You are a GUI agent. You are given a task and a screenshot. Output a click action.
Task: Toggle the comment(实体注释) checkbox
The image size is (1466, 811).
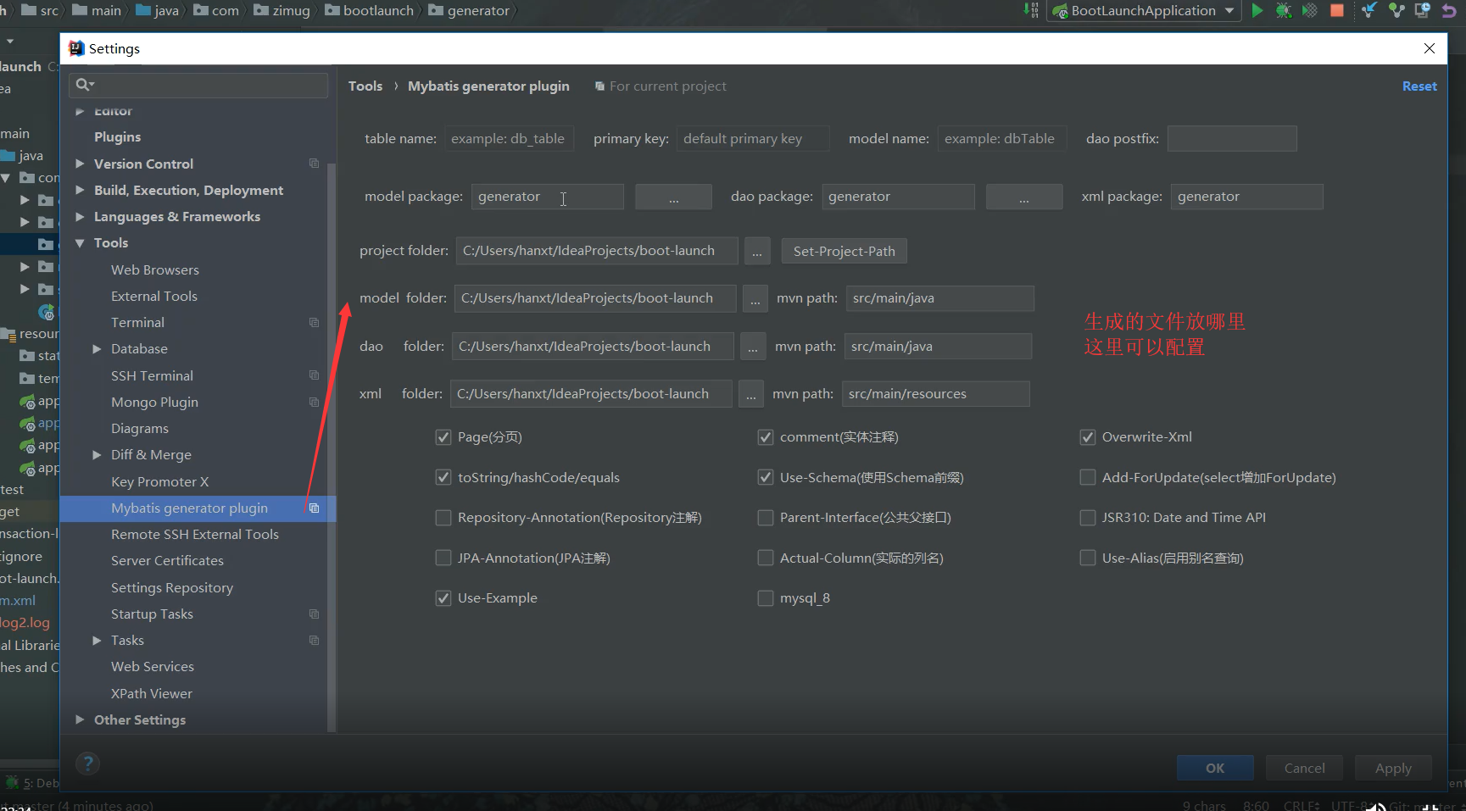pyautogui.click(x=766, y=437)
